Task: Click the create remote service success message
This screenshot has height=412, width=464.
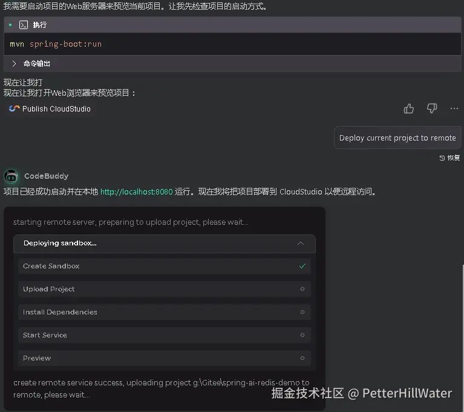Action: (162, 388)
